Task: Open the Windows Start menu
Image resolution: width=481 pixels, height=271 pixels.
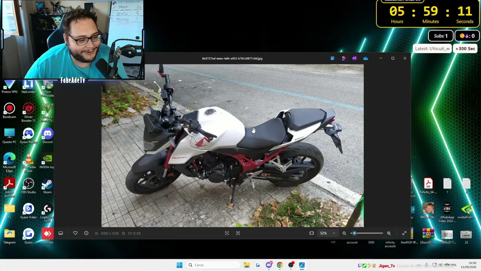Action: (179, 265)
